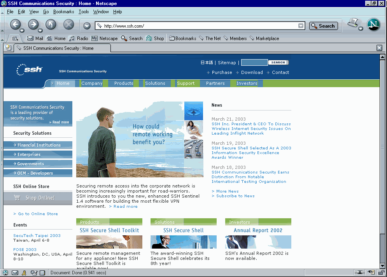Click the Forward navigation button

pos(33,25)
